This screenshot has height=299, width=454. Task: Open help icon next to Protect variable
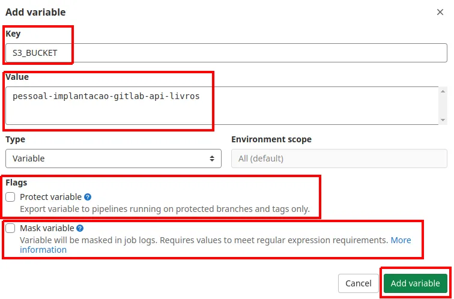pos(88,197)
